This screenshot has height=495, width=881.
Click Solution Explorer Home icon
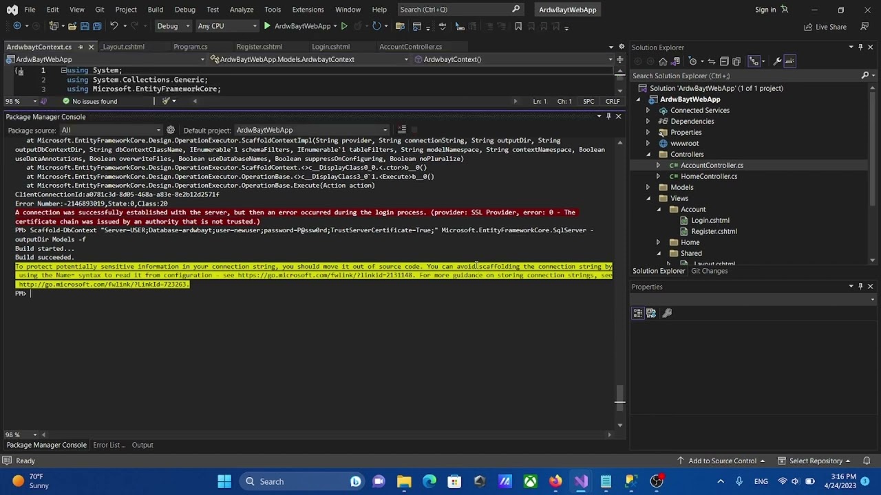663,61
